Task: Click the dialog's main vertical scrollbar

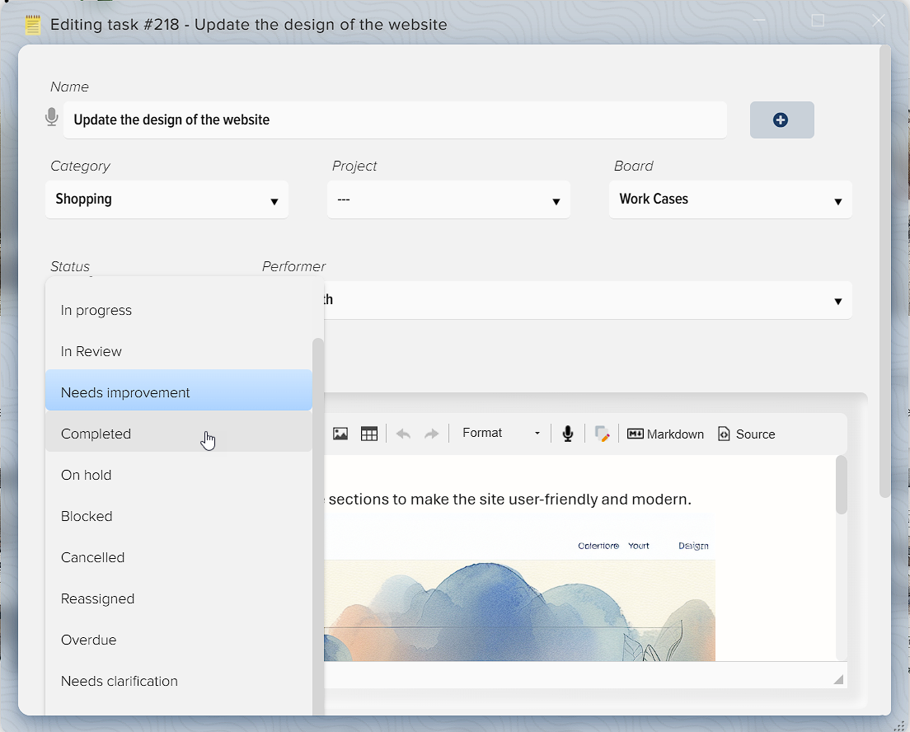Action: [884, 272]
